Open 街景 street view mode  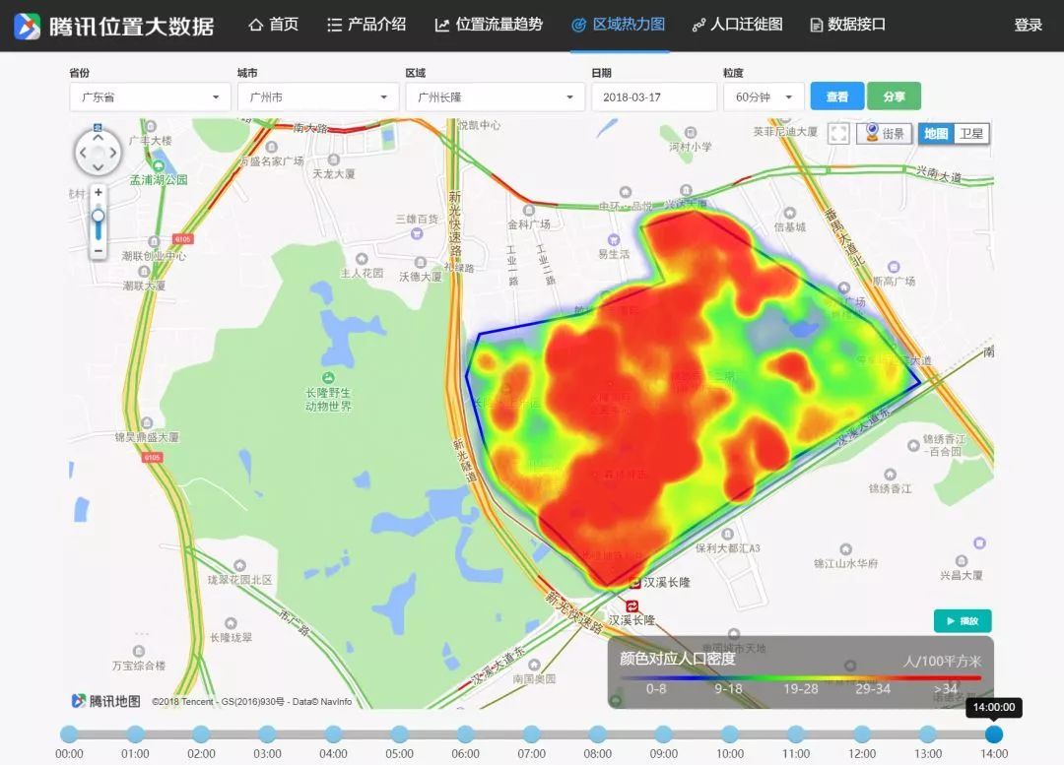[x=883, y=134]
